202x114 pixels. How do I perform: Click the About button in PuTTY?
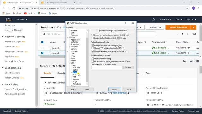point(73,89)
